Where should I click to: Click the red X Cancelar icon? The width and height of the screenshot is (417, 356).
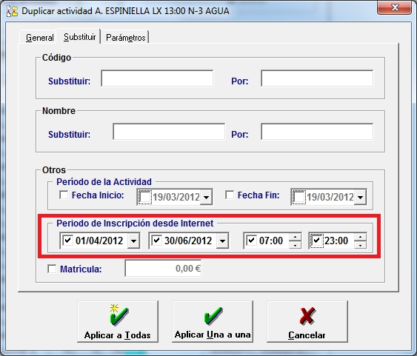(x=307, y=316)
